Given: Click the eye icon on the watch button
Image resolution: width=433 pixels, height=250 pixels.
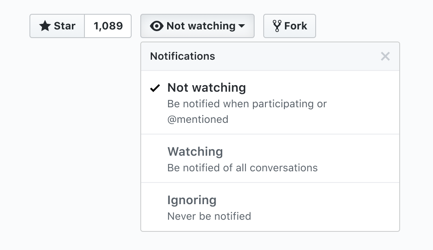Looking at the screenshot, I should pos(156,26).
